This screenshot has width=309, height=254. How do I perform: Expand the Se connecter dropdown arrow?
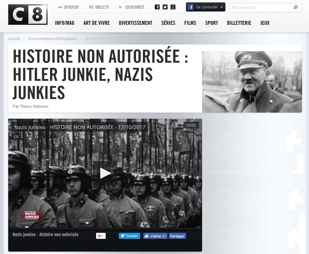coord(221,7)
